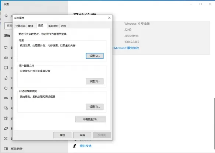
Task: Select the 19045.6466 build number
Action: click(132, 42)
